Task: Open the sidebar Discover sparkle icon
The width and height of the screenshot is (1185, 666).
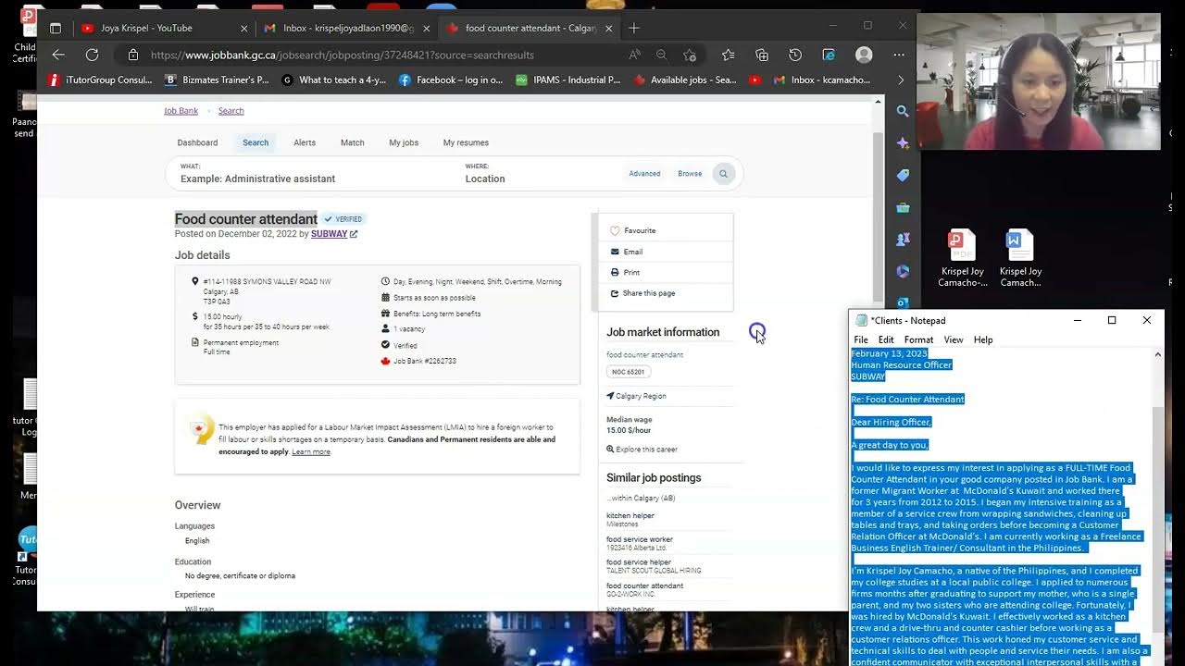Action: (903, 143)
